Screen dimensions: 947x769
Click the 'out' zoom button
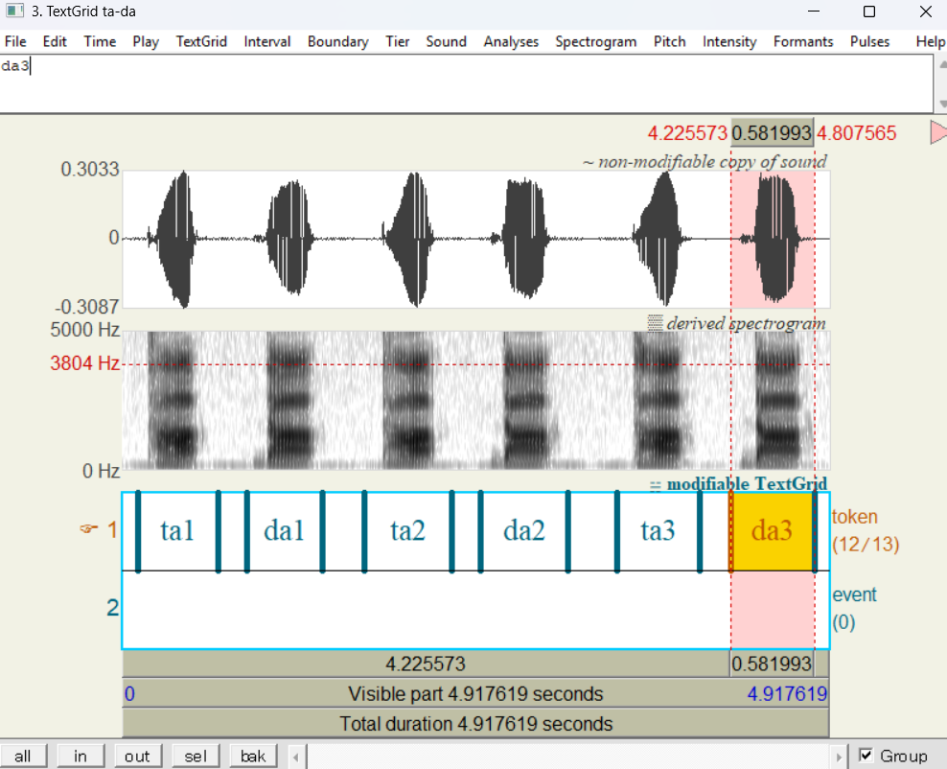click(x=137, y=756)
